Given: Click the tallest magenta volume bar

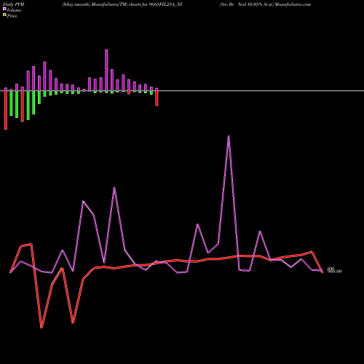Looking at the screenshot, I should point(106,71).
